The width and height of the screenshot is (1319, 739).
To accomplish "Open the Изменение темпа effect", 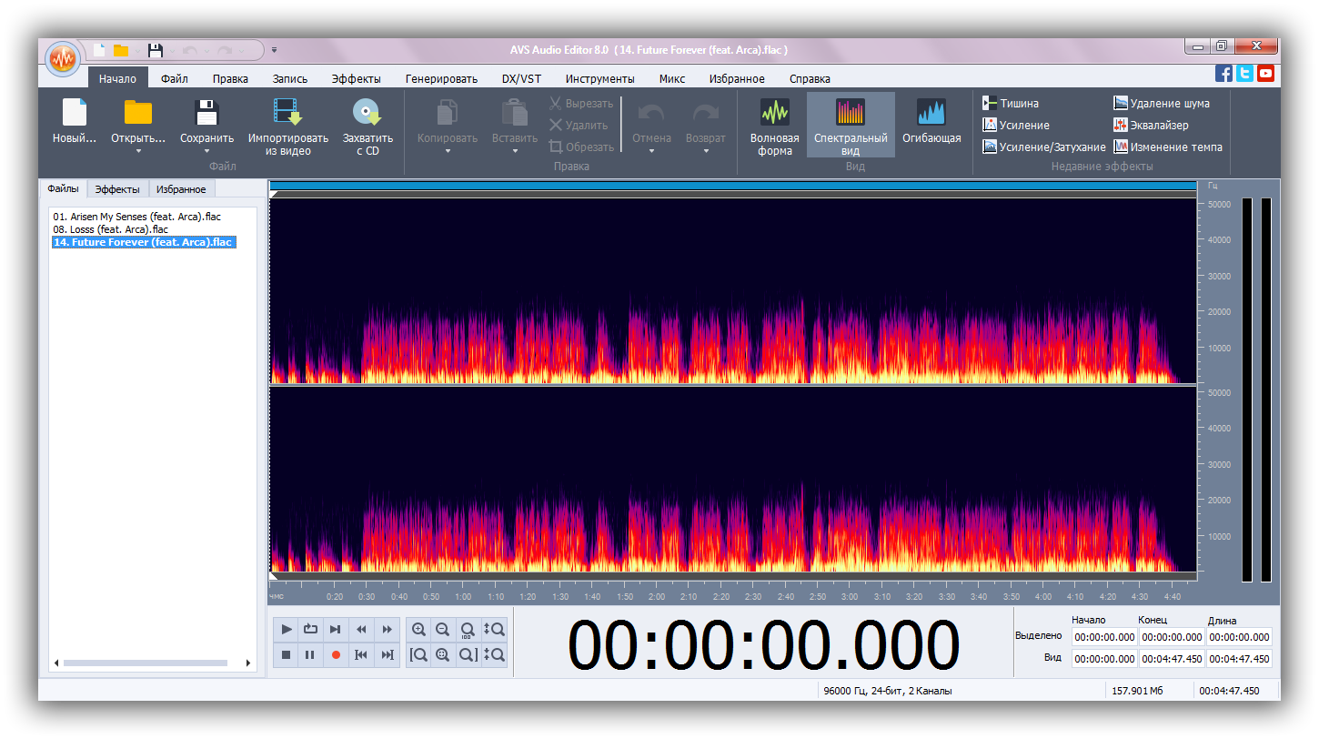I will pos(1168,147).
